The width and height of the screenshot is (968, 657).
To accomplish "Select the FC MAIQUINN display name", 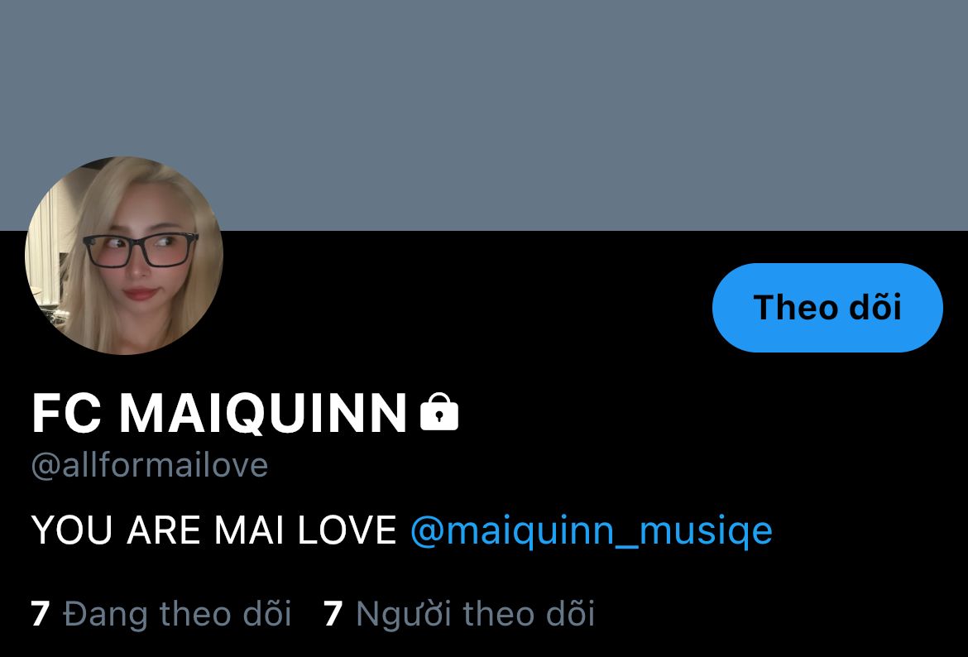I will click(x=219, y=413).
